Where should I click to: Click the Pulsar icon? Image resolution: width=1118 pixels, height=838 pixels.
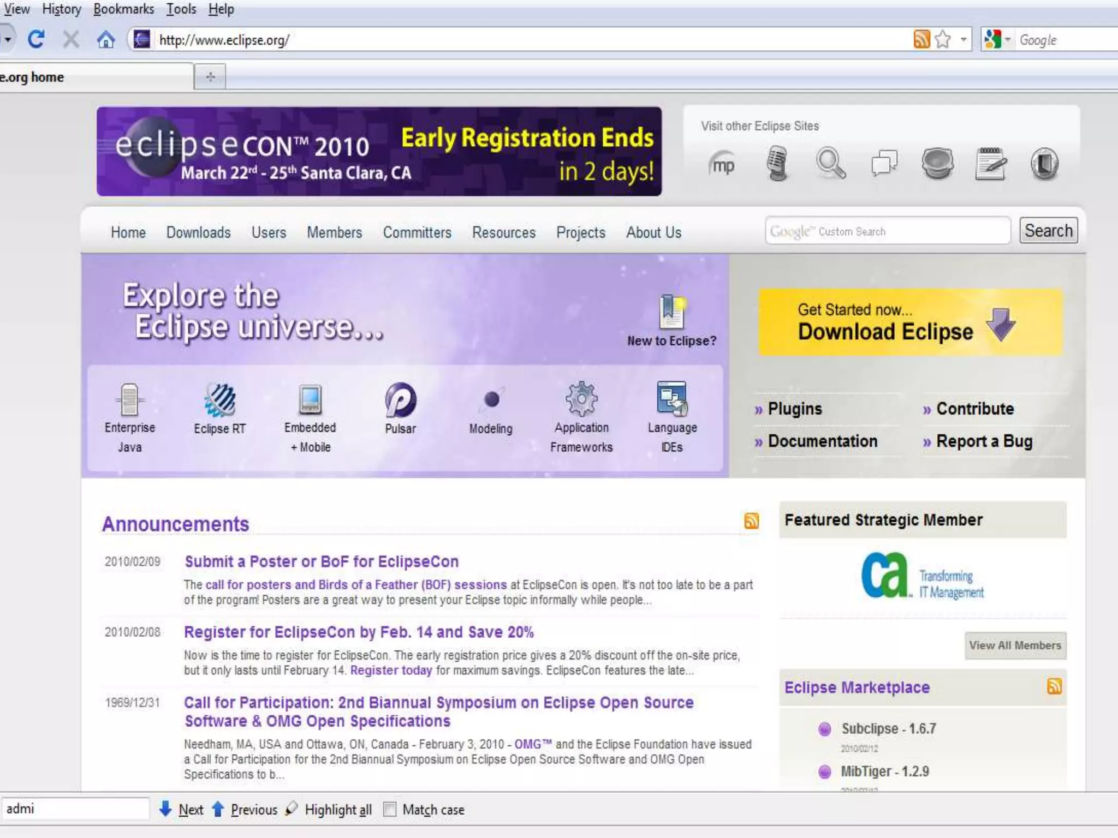401,400
